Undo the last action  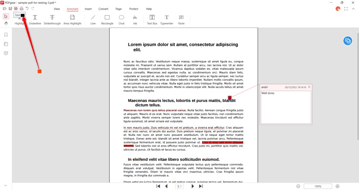27,9
